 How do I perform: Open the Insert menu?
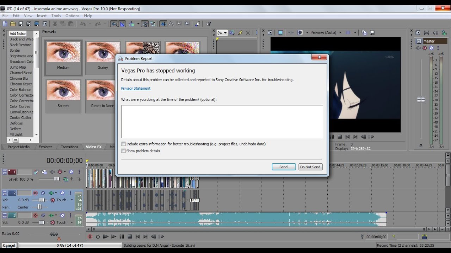coord(42,16)
